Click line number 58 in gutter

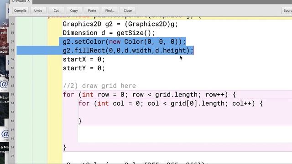pos(13,51)
